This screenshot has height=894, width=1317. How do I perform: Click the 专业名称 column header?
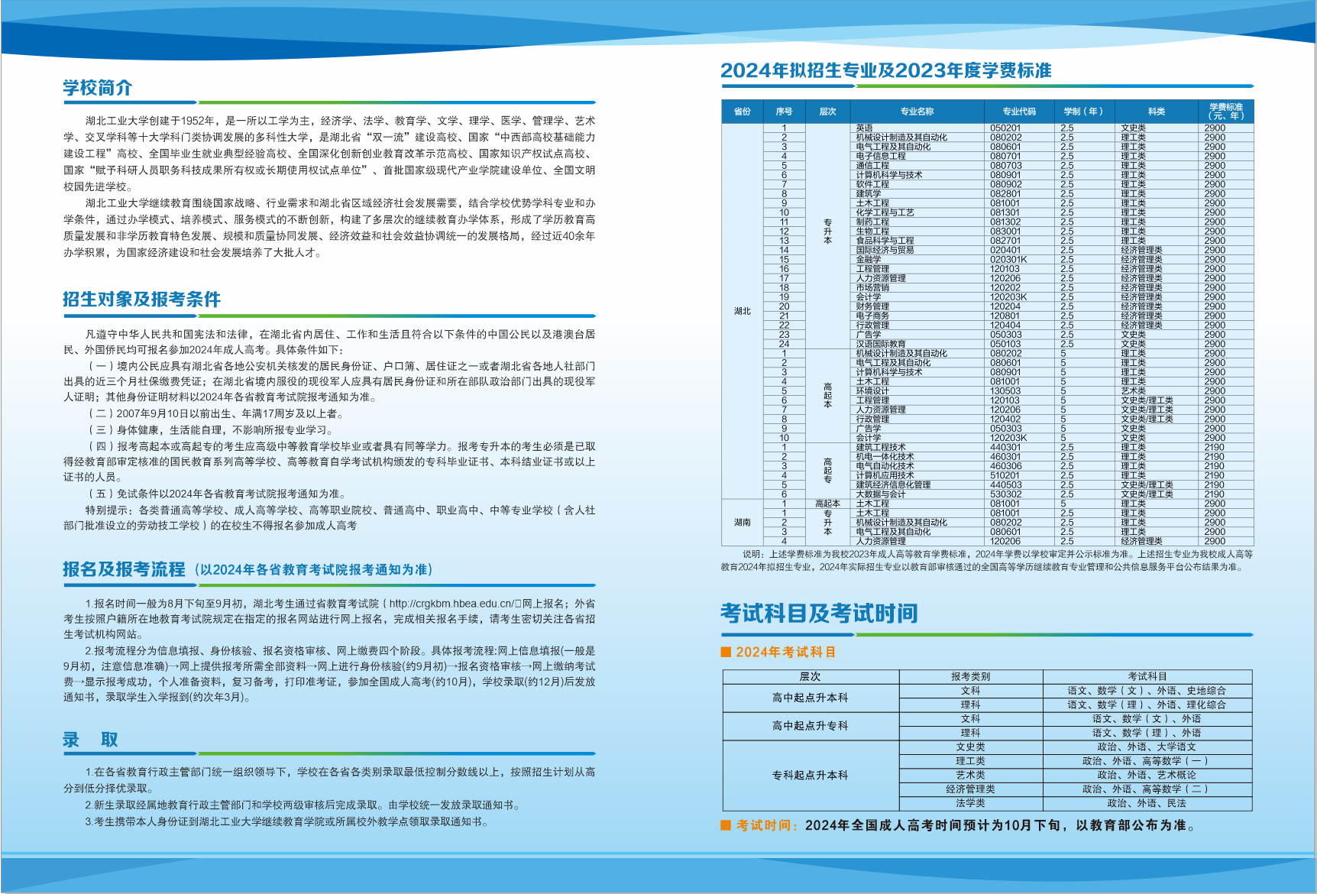point(916,112)
